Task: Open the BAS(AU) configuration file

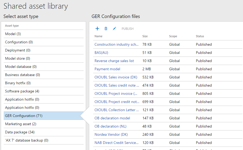Action: pyautogui.click(x=101, y=53)
